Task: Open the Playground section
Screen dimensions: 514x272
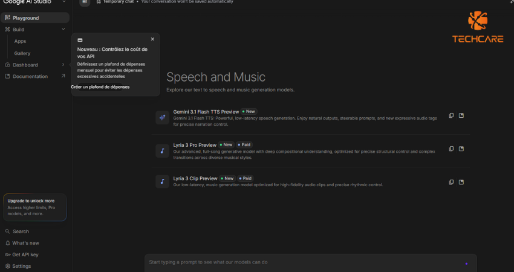Action: [x=34, y=18]
